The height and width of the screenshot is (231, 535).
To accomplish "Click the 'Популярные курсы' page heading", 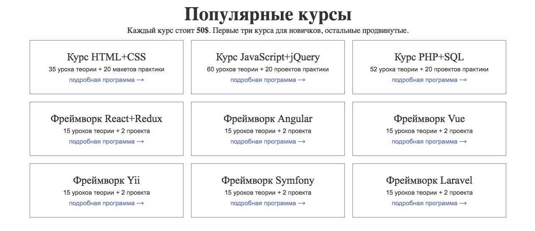I will tap(268, 14).
